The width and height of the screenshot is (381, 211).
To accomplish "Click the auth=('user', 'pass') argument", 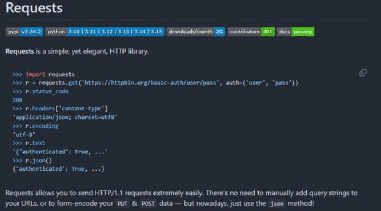I will coord(261,83).
